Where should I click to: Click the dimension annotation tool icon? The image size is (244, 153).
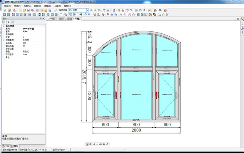pos(61,15)
